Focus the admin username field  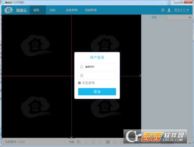click(97, 67)
